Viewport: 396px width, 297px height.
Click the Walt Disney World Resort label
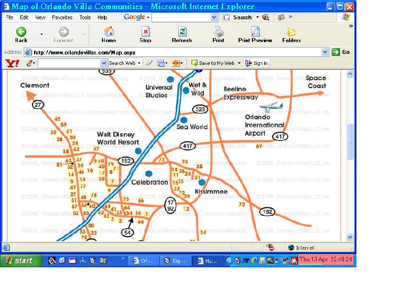118,138
